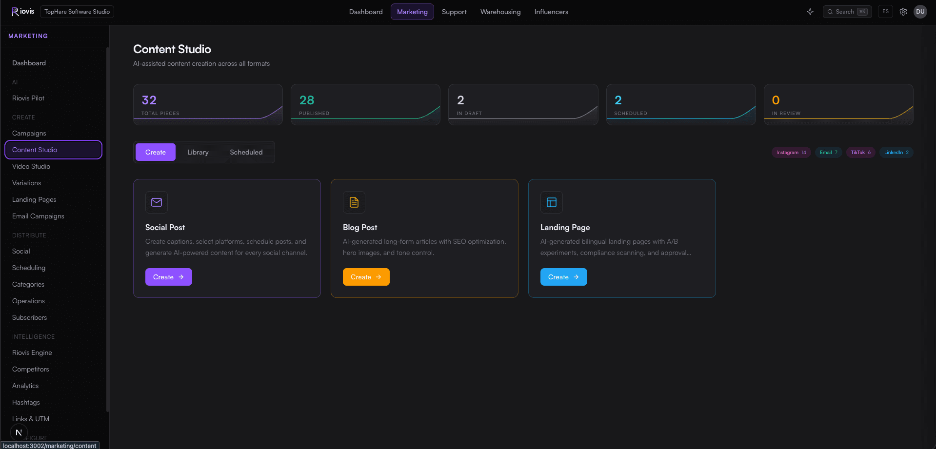Filter by the LinkedIn 2 chip

[x=896, y=153]
